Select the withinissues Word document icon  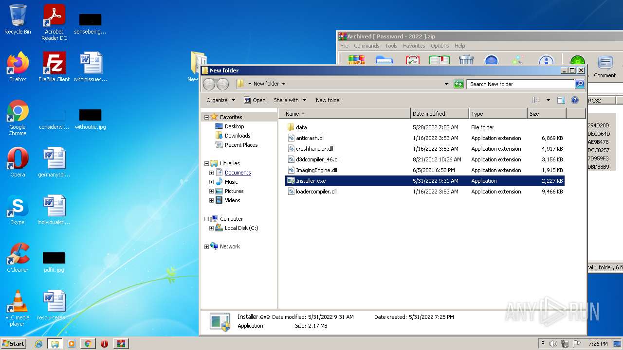click(x=91, y=67)
